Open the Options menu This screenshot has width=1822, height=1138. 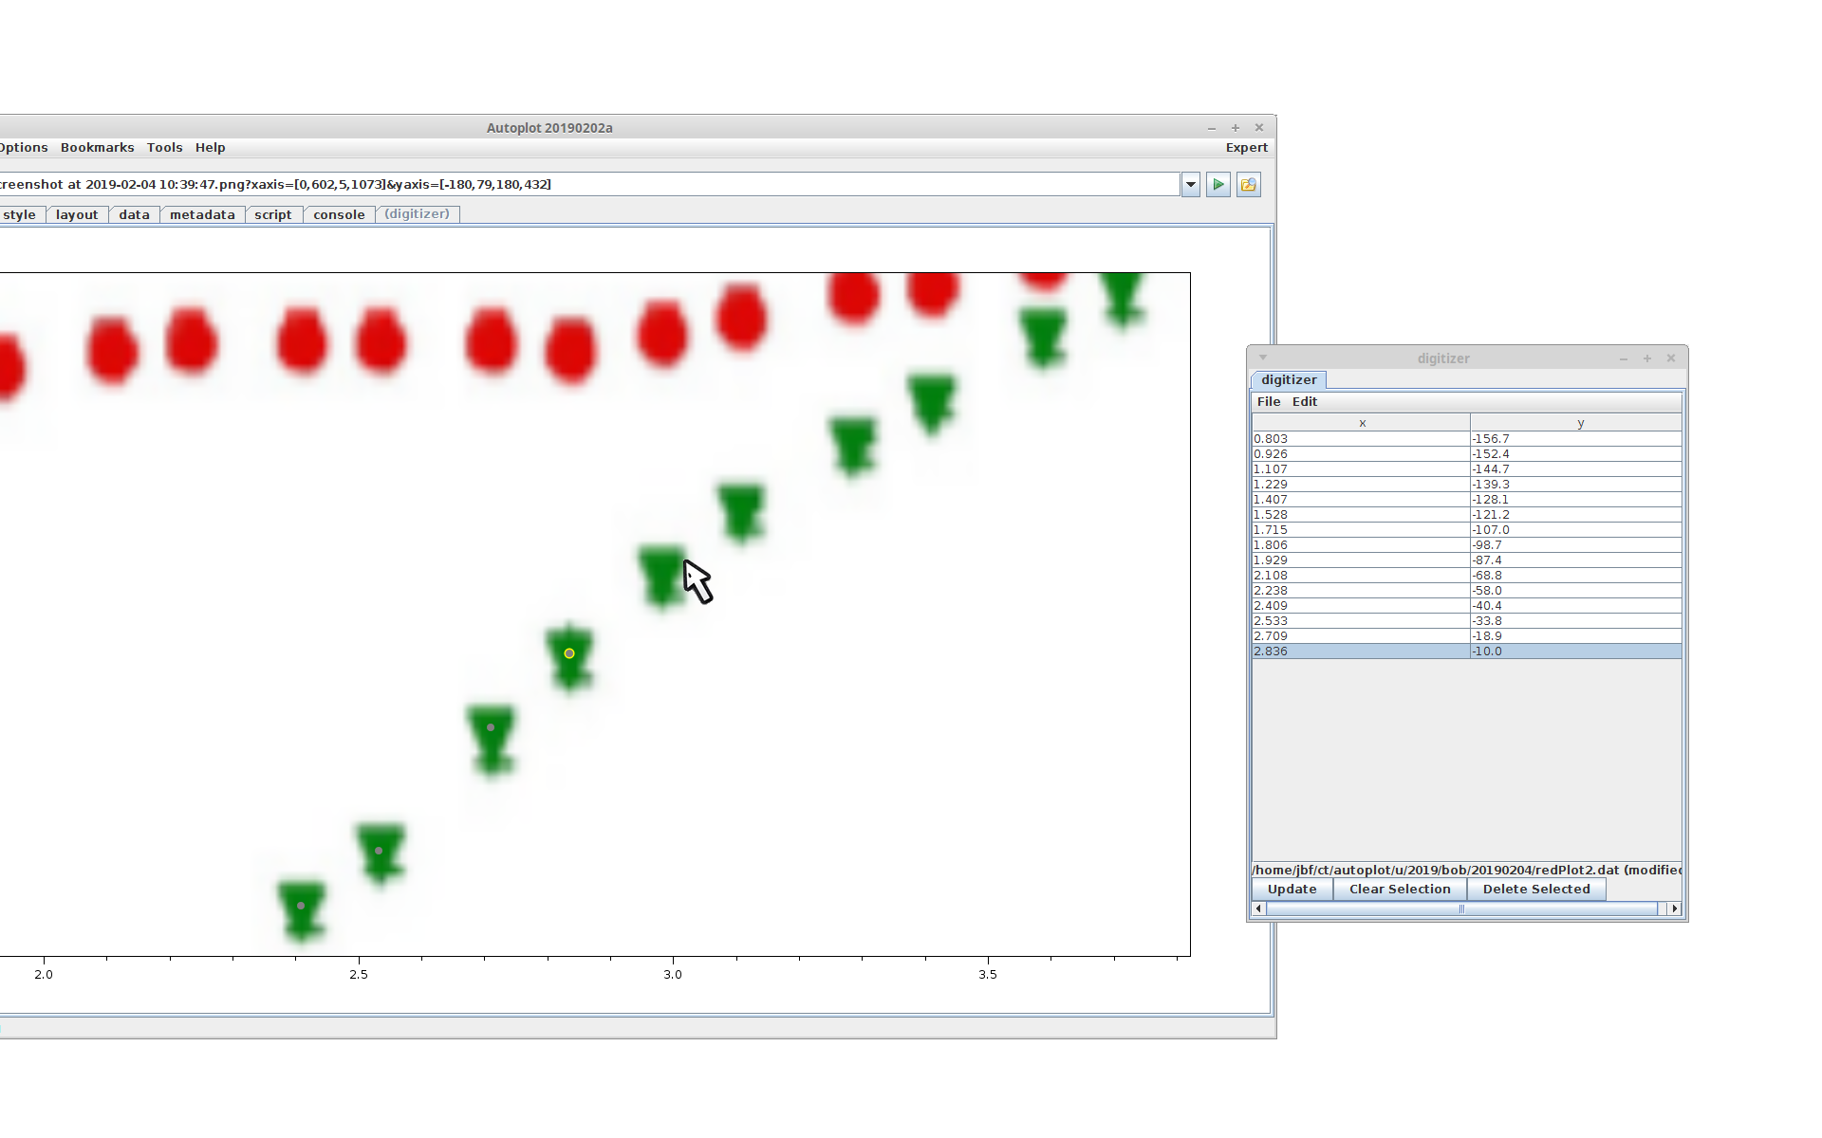coord(23,148)
